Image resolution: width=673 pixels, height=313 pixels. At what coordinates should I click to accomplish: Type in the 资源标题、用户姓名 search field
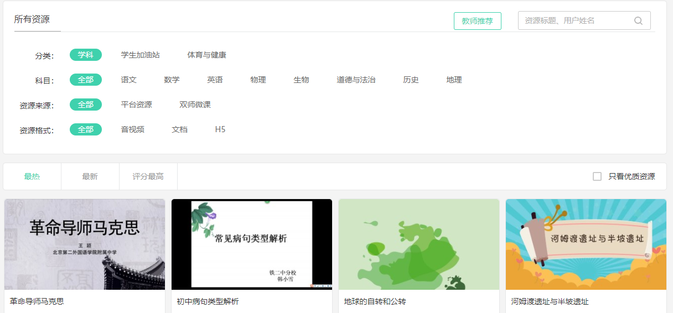pyautogui.click(x=574, y=21)
